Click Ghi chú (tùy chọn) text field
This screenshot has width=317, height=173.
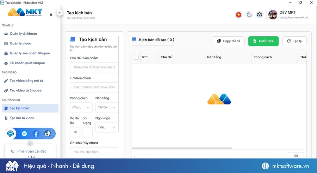94,152
